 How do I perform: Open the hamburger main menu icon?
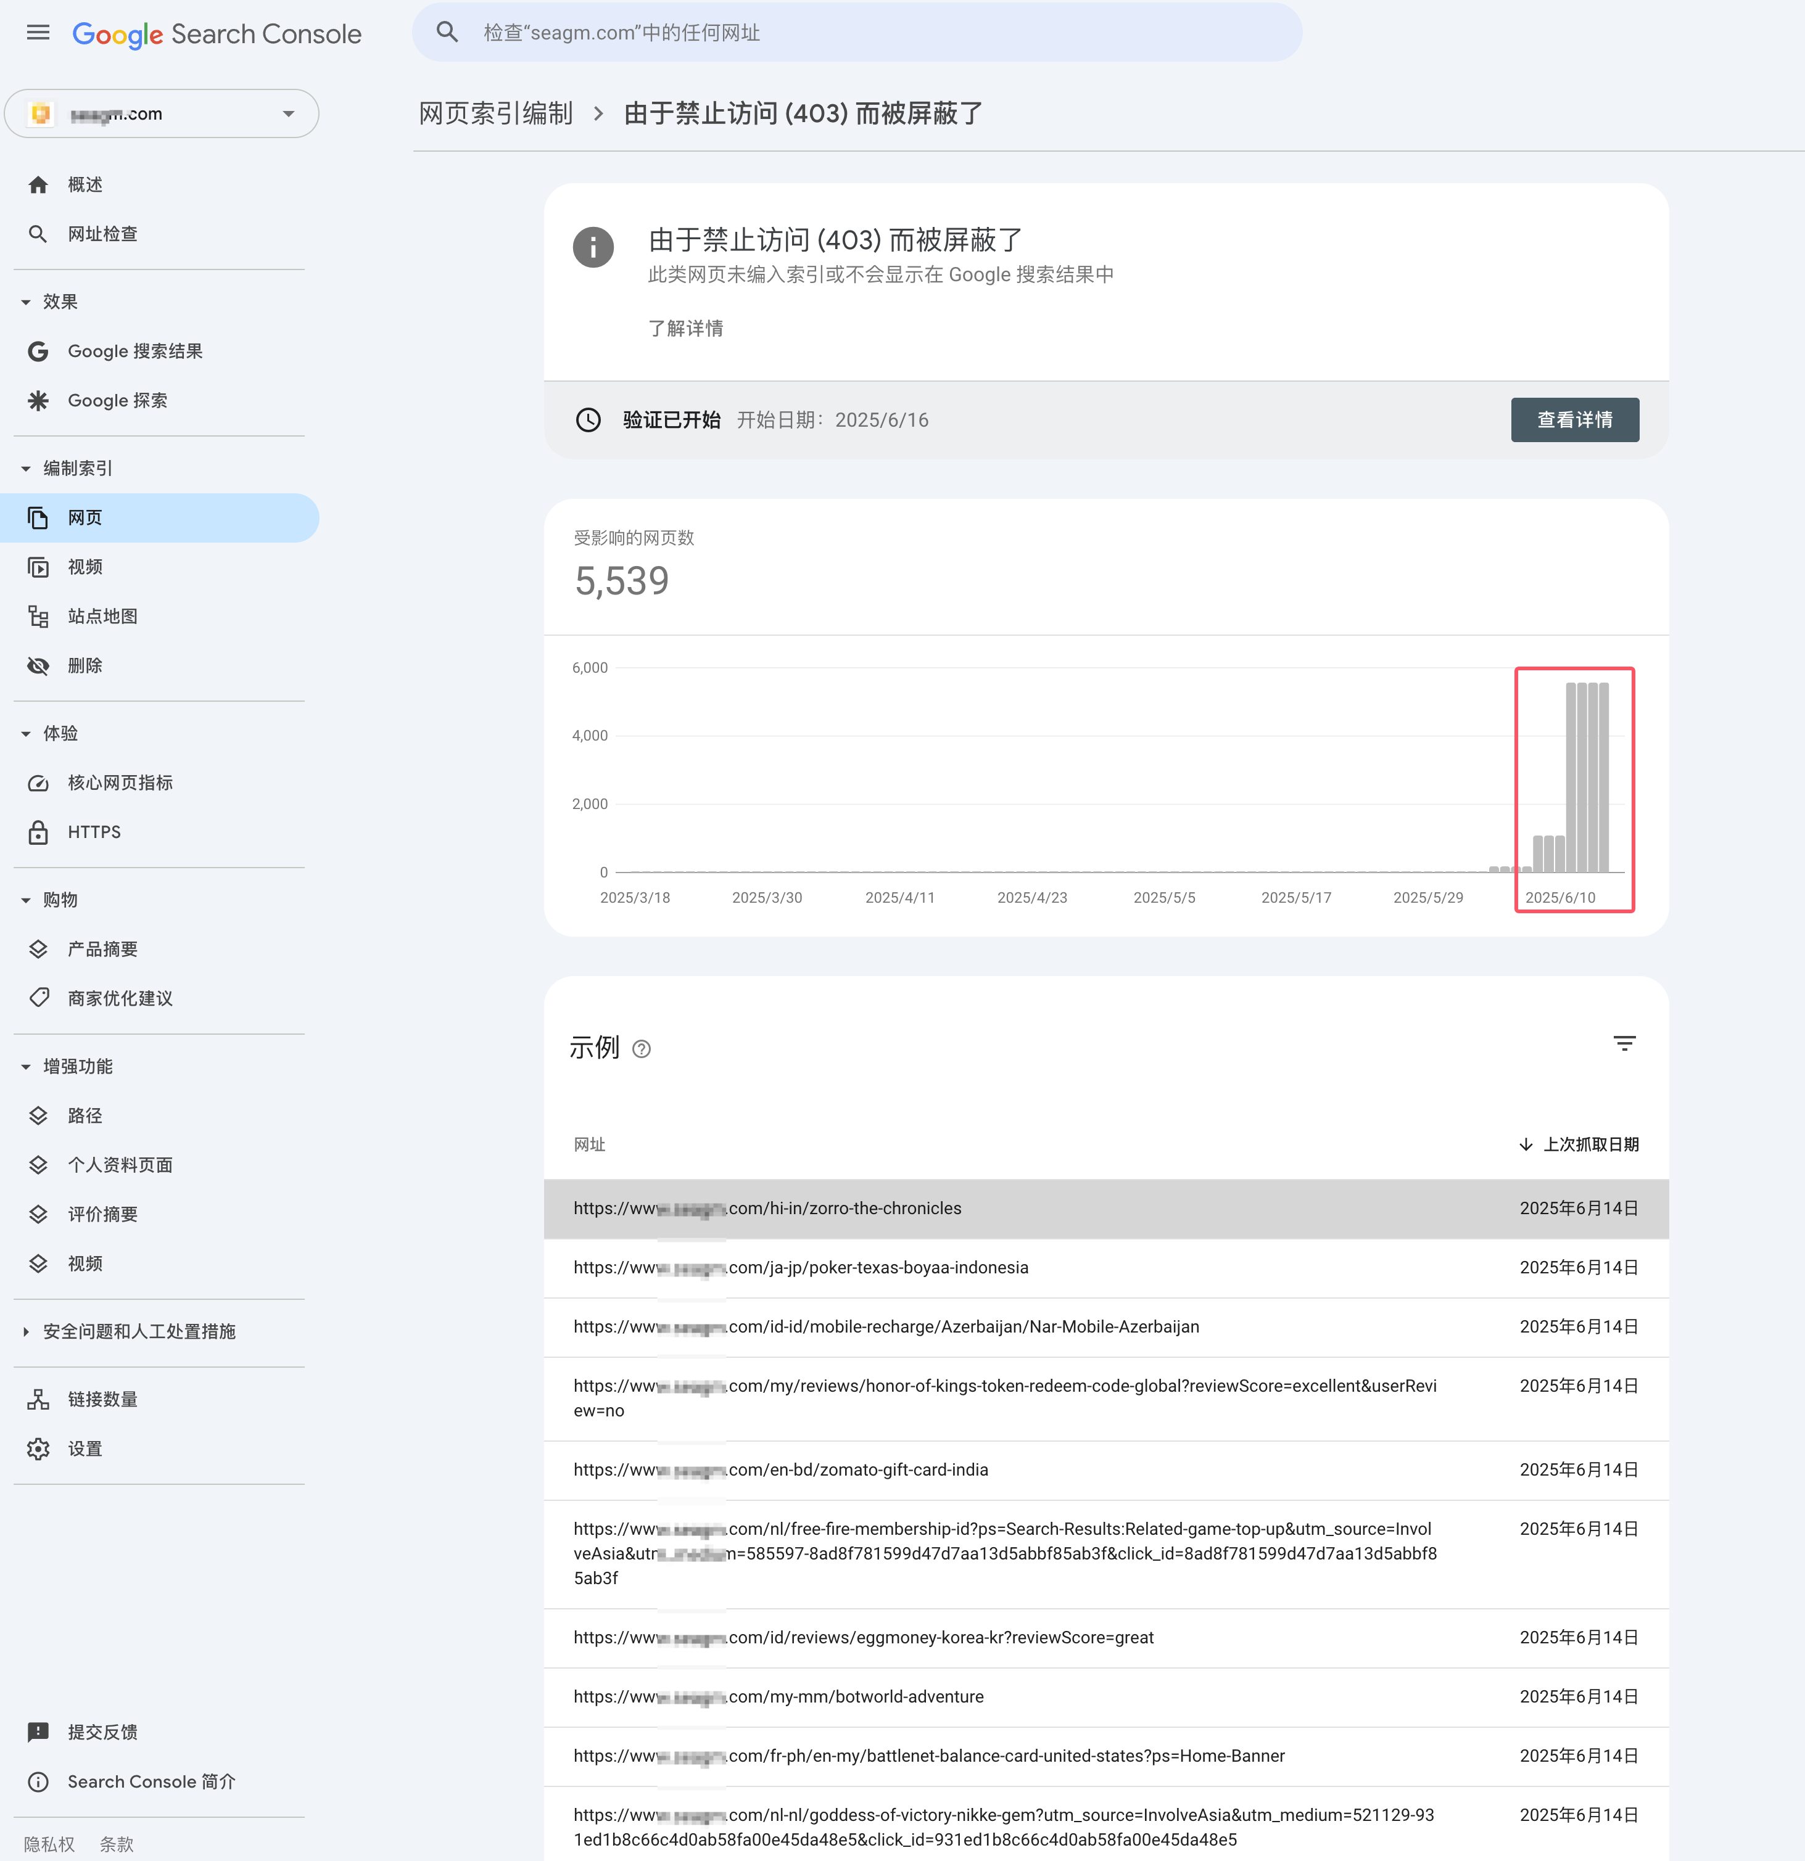pos(38,33)
